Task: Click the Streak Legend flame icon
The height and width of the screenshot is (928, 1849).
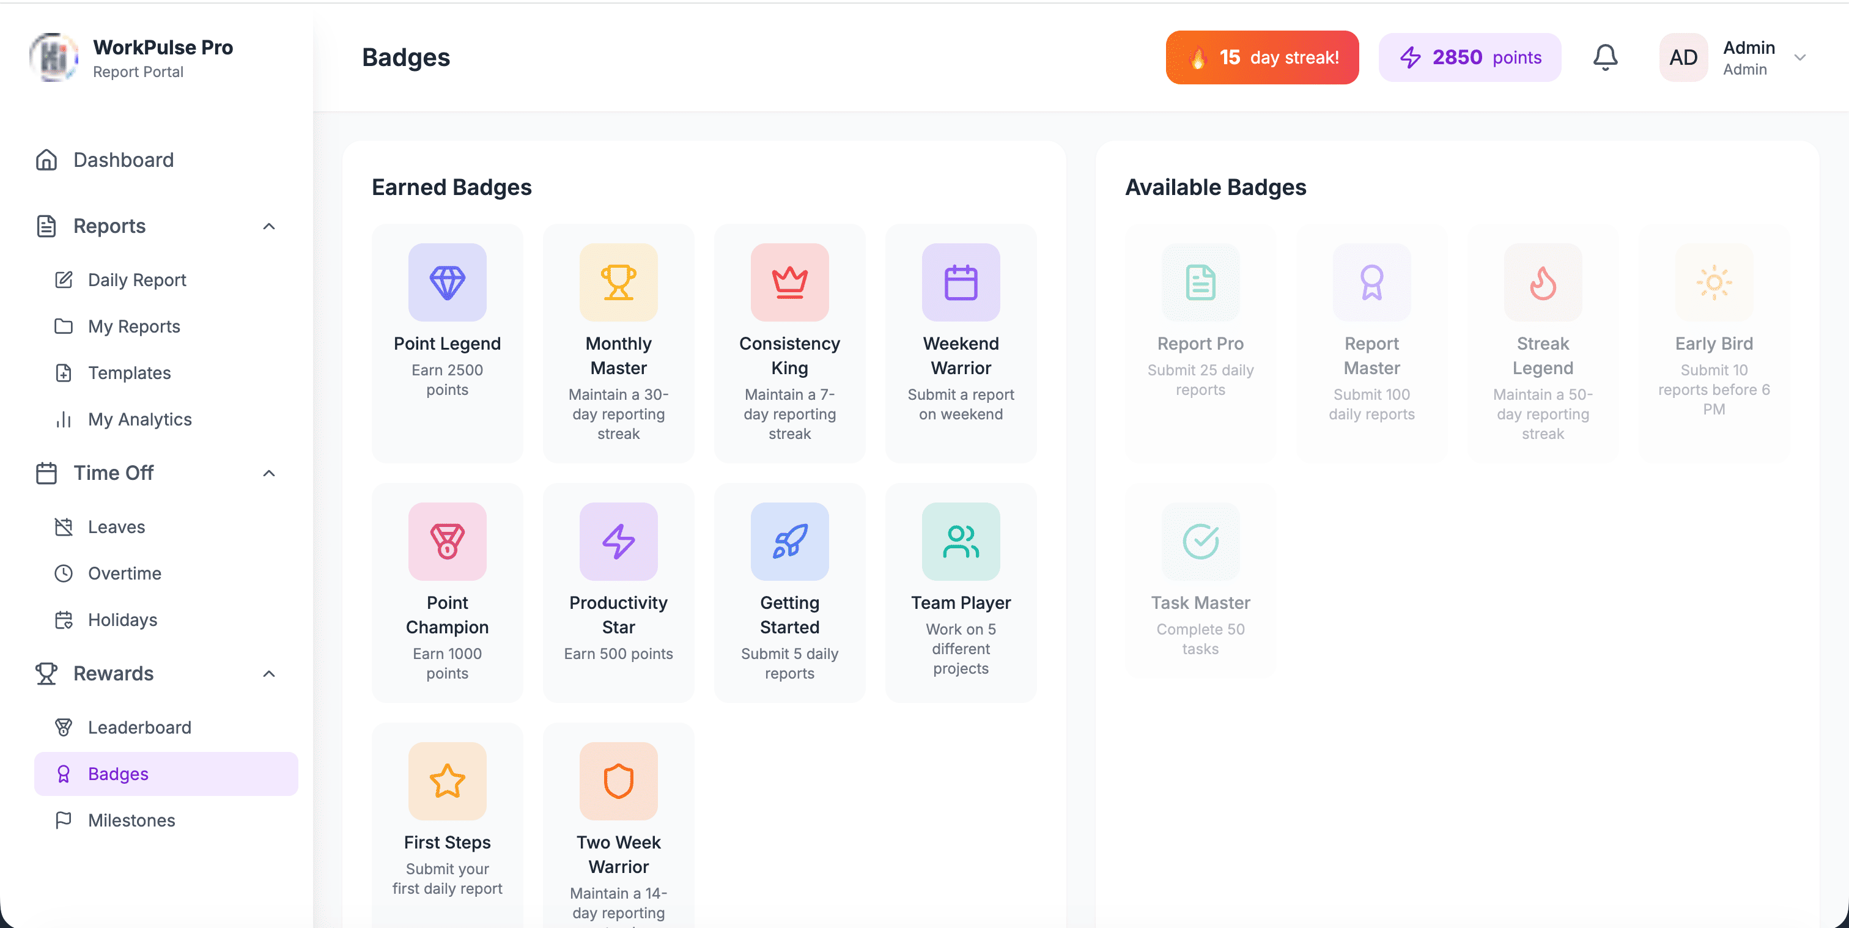Action: pos(1543,282)
